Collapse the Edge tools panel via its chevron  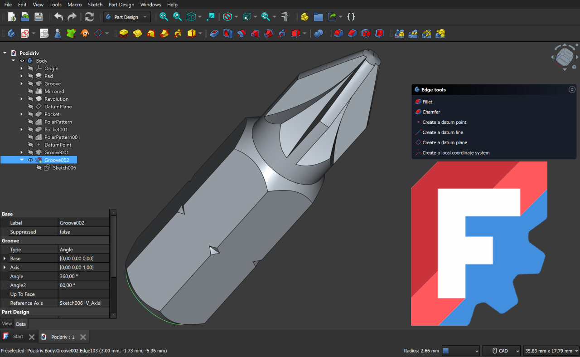(x=572, y=89)
